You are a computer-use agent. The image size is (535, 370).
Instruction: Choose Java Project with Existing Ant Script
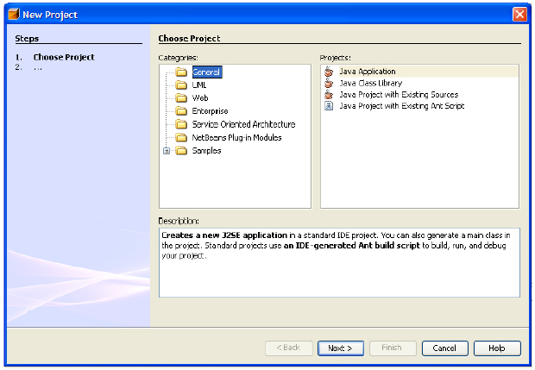point(401,106)
